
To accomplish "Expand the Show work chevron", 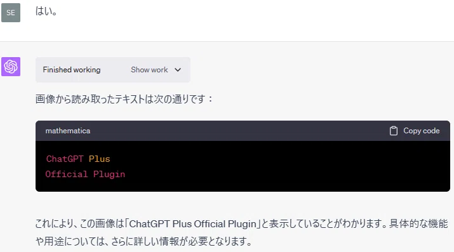I will click(178, 70).
